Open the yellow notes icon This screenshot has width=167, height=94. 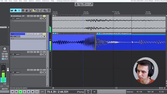[34, 10]
